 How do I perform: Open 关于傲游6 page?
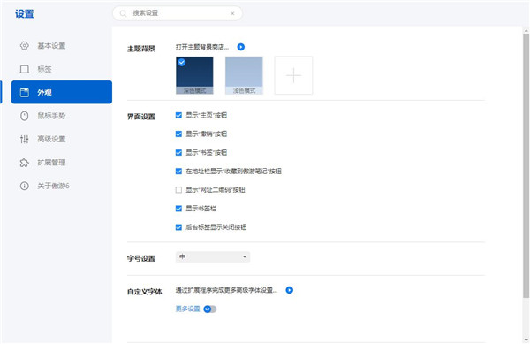point(62,186)
